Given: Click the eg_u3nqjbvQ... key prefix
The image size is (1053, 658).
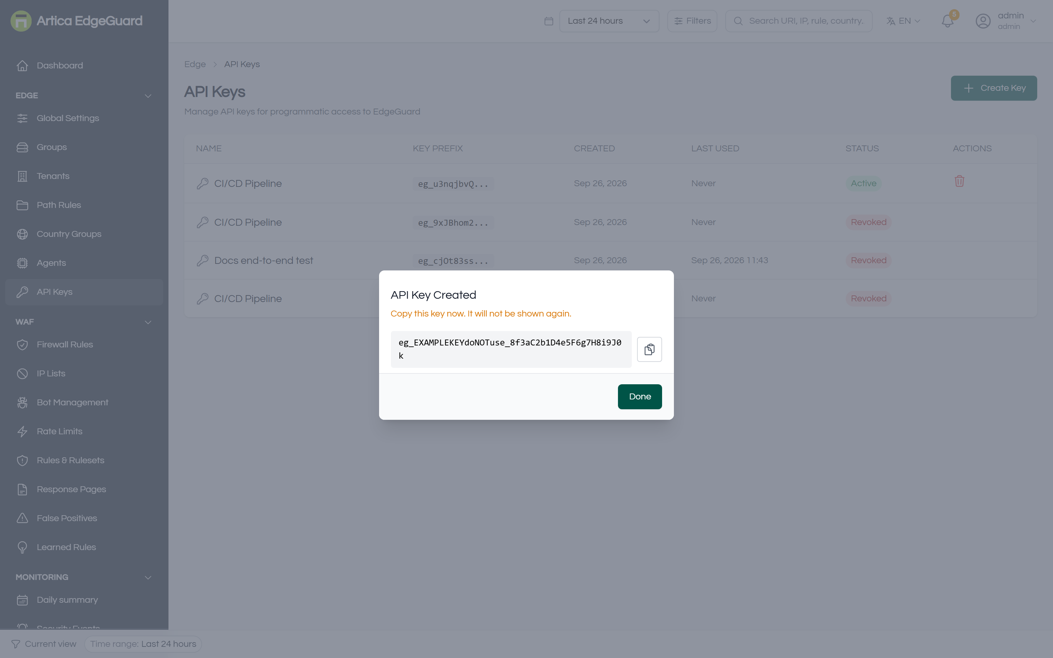Looking at the screenshot, I should click(453, 184).
